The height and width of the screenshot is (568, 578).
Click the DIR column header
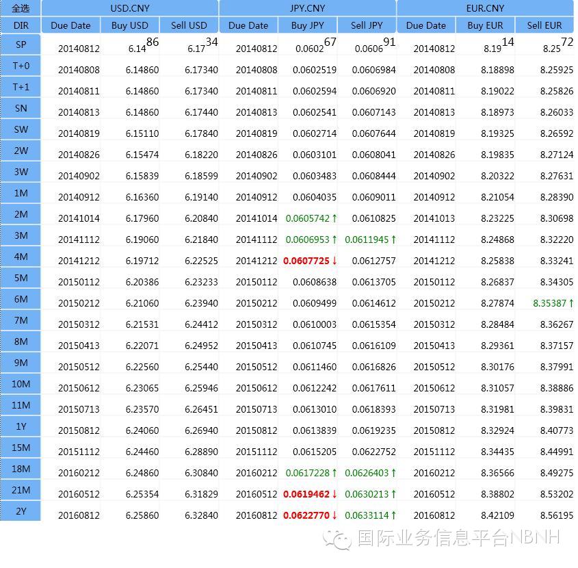[21, 25]
